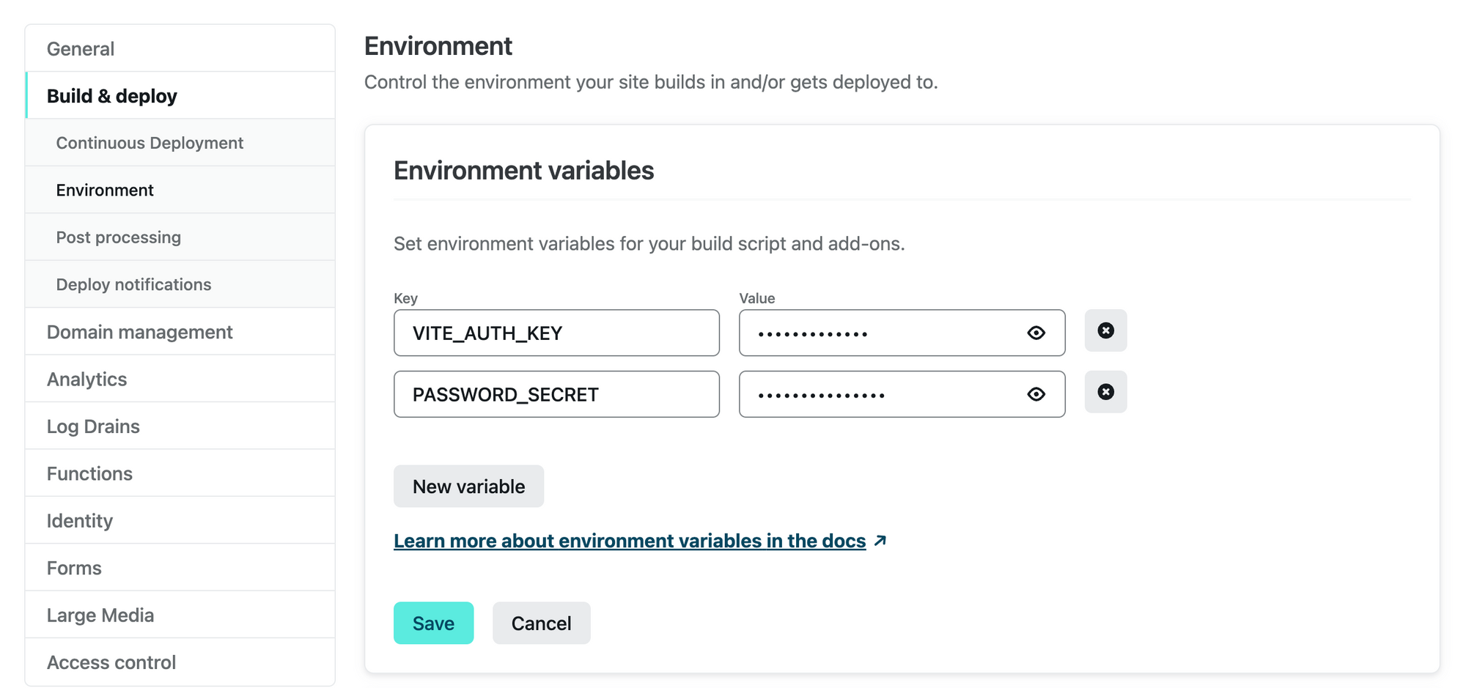Screen dimensions: 1466x688
Task: Save the environment variables
Action: (x=433, y=624)
